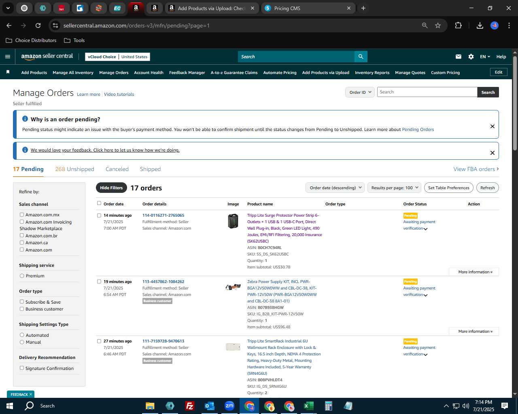Open Manage All Inventory in the nav bar
The image size is (518, 414).
tap(73, 72)
